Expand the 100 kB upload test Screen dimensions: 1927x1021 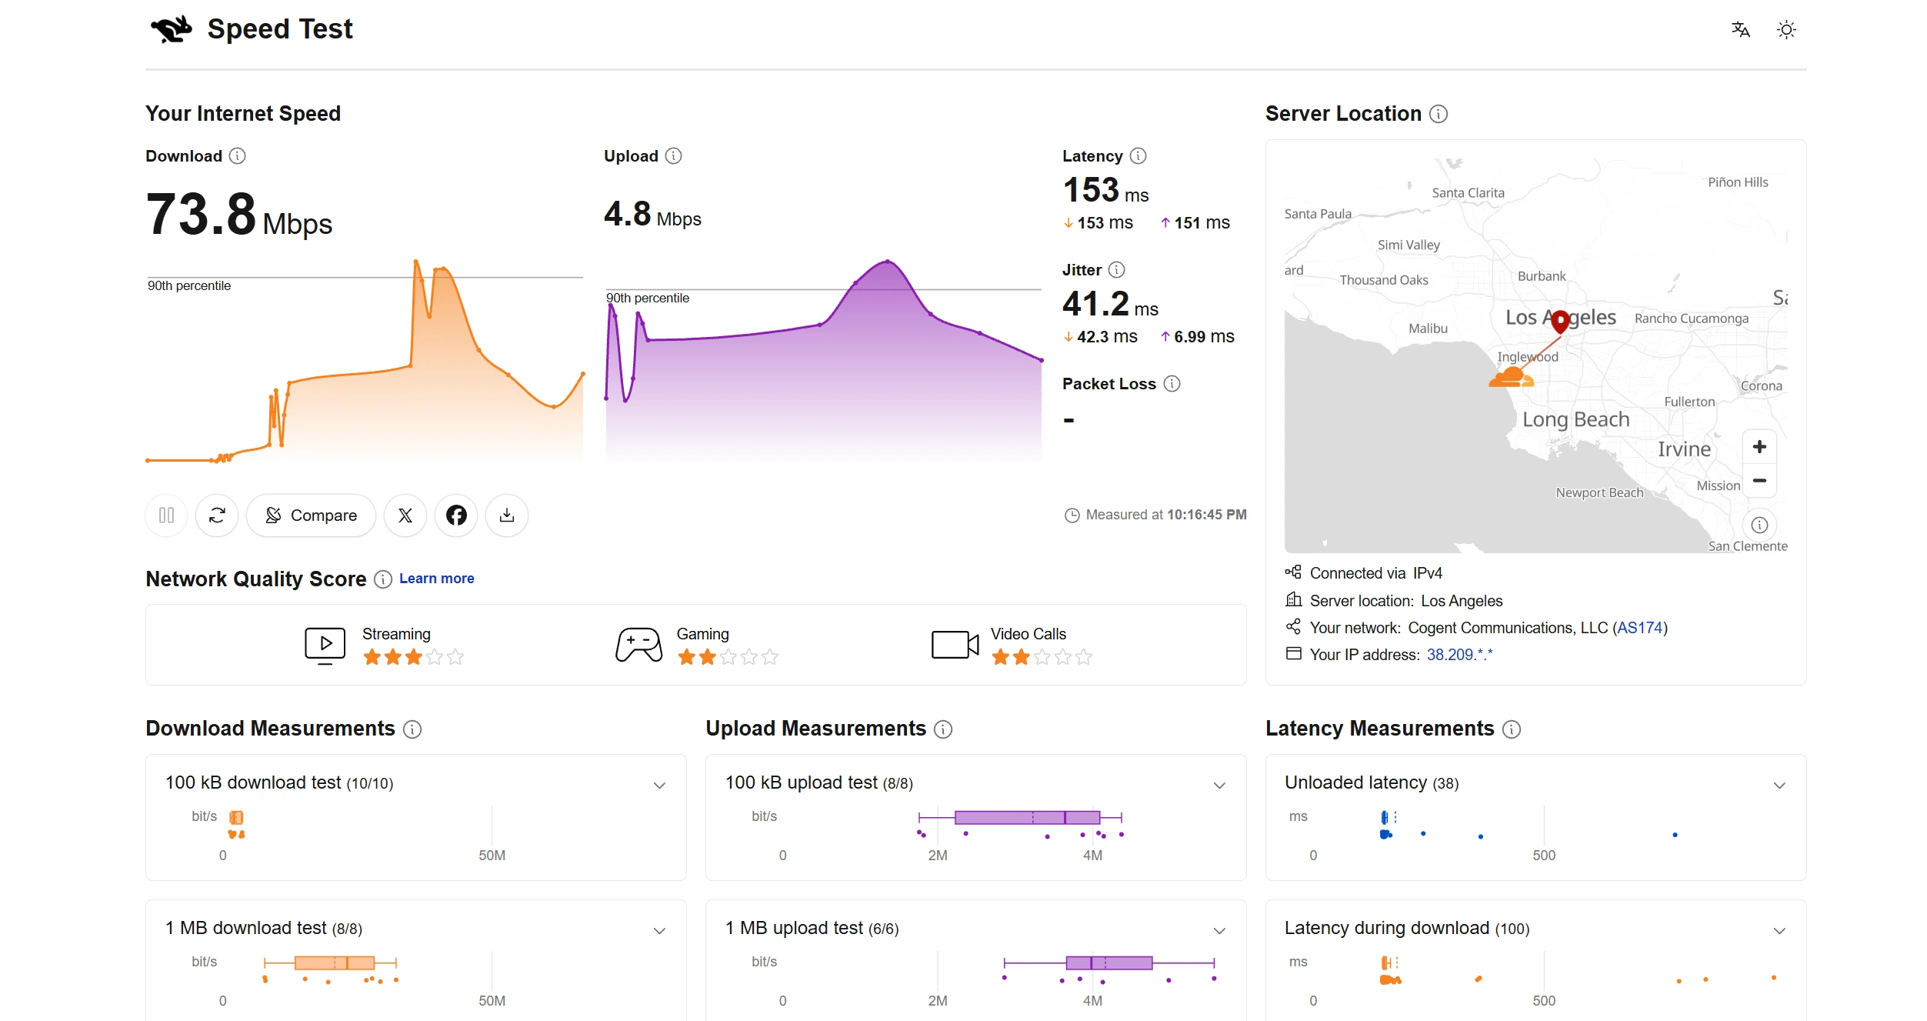click(1219, 786)
